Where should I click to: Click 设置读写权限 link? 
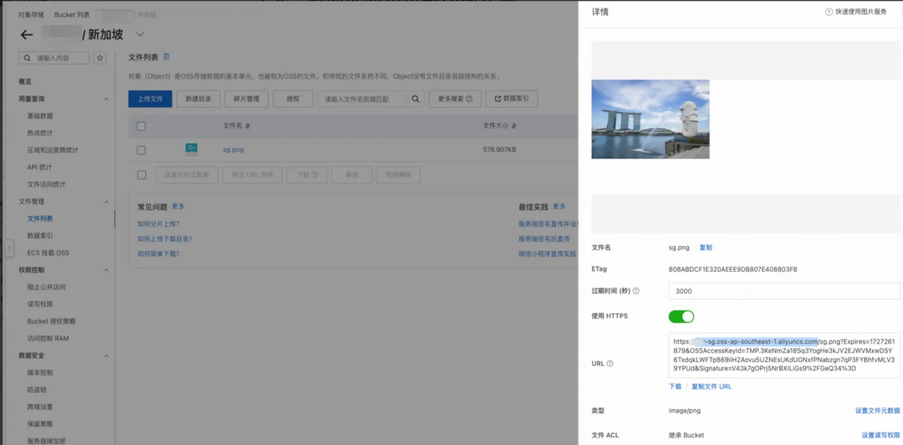[x=880, y=435]
